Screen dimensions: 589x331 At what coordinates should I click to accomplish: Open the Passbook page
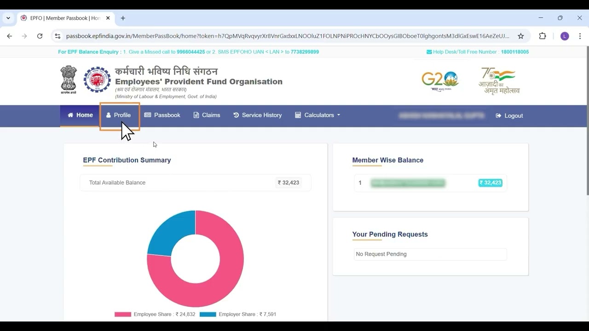pyautogui.click(x=162, y=115)
